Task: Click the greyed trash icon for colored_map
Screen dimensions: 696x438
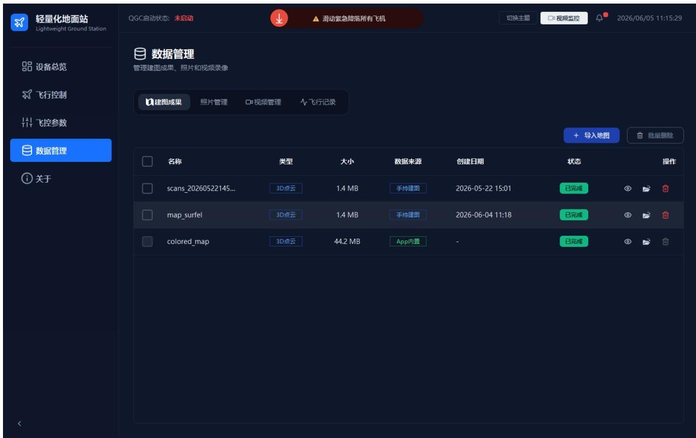Action: coord(666,242)
